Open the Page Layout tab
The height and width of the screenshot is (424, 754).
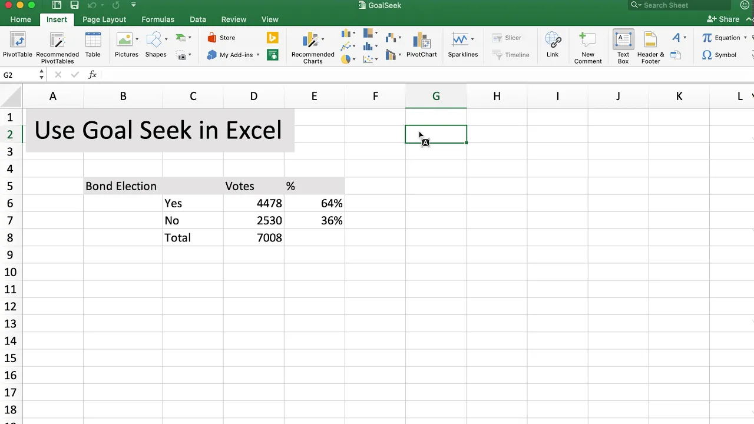point(104,19)
